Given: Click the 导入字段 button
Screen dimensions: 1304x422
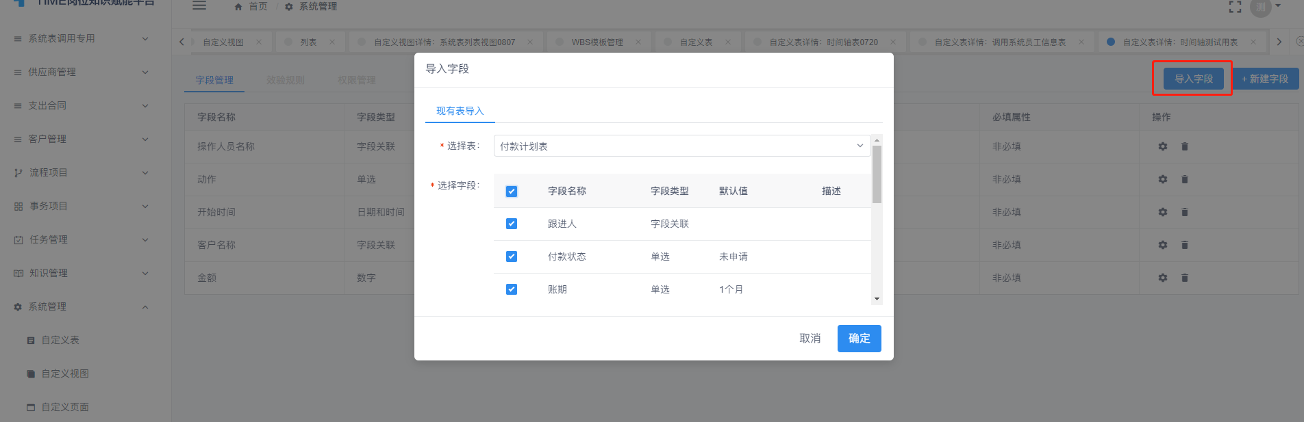Looking at the screenshot, I should click(x=1194, y=79).
